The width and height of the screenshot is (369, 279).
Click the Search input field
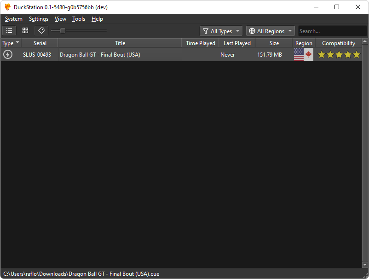332,31
